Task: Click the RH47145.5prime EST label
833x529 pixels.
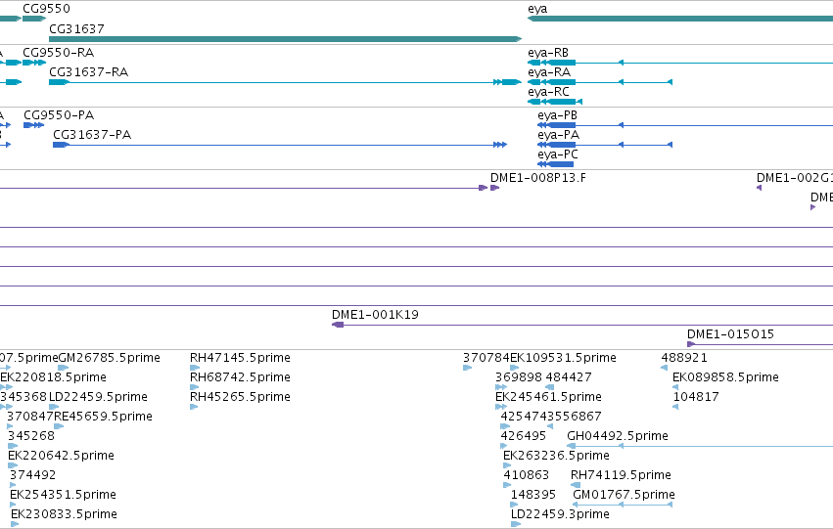Action: [x=240, y=358]
